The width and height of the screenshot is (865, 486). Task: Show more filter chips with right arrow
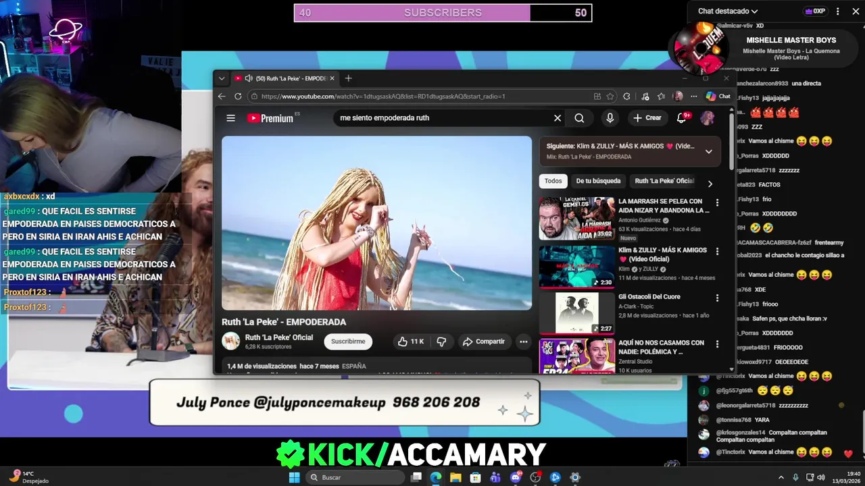click(x=710, y=184)
